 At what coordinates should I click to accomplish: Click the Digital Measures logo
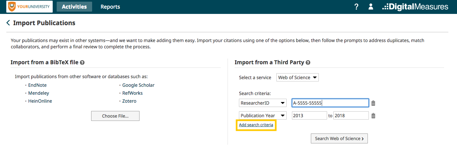pos(415,7)
